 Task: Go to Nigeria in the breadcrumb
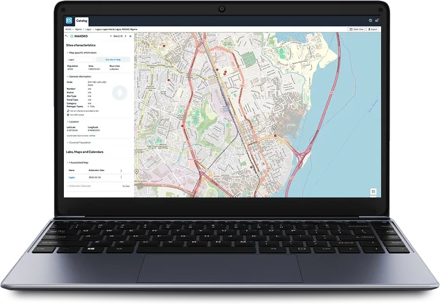pyautogui.click(x=78, y=29)
